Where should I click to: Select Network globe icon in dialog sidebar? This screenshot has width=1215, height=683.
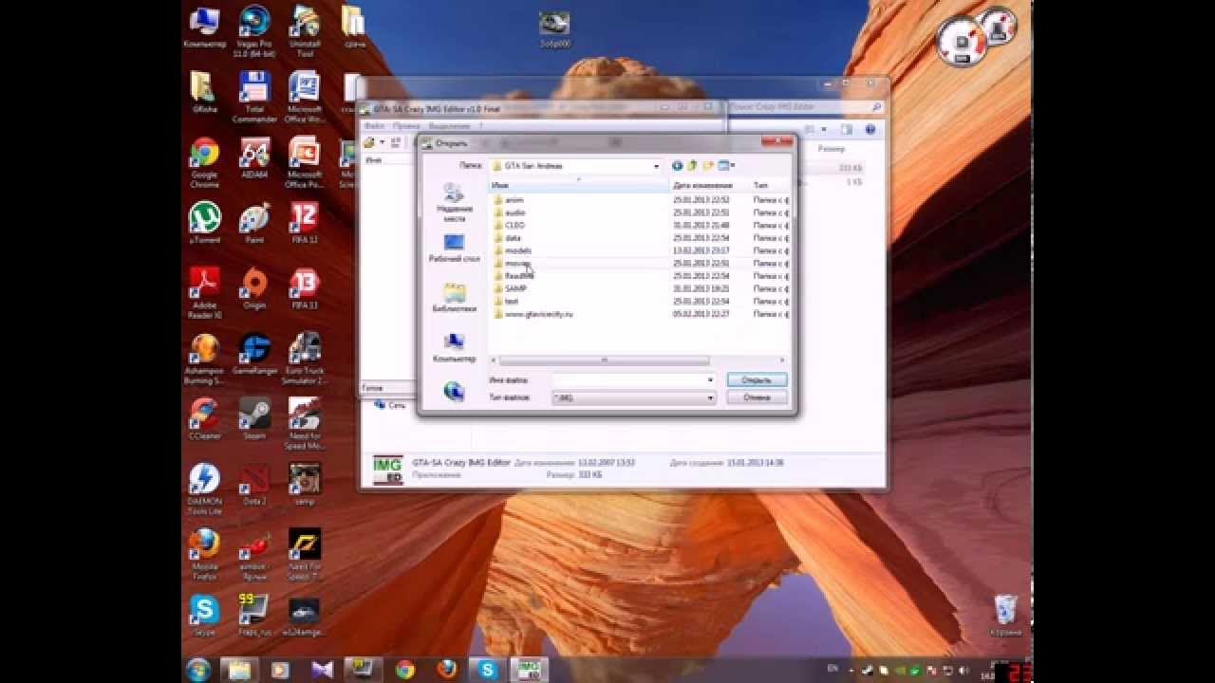click(454, 391)
